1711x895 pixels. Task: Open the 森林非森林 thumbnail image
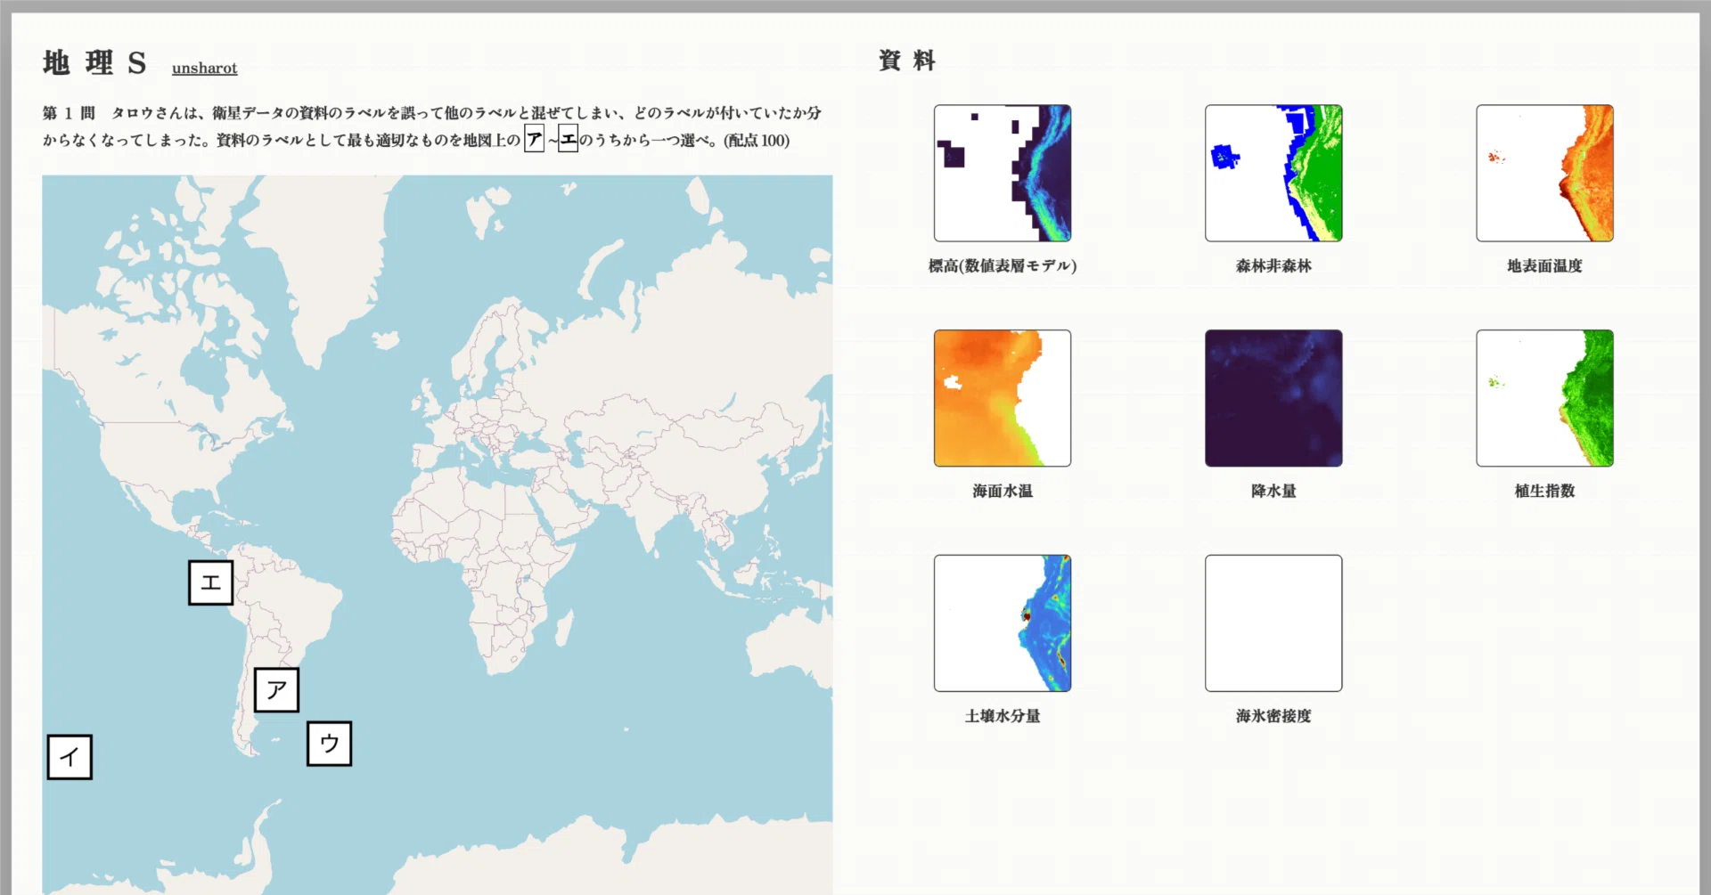(x=1273, y=173)
